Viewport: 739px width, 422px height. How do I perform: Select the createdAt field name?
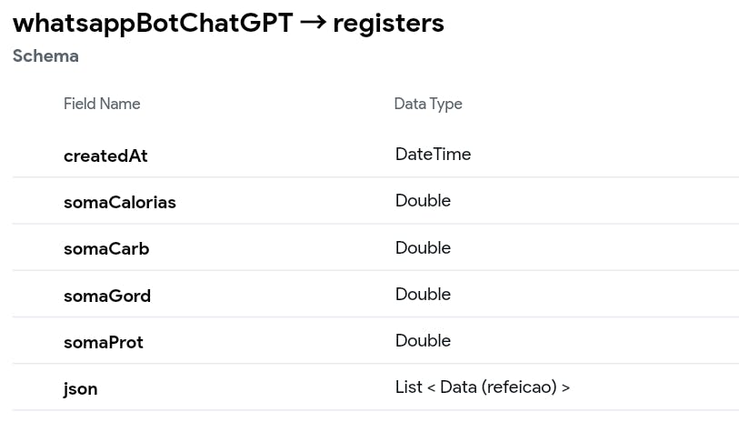point(105,156)
